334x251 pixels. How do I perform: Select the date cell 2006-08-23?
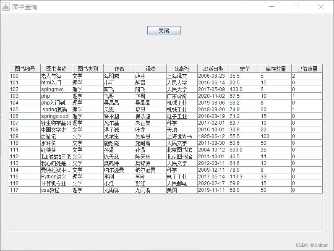pos(213,76)
